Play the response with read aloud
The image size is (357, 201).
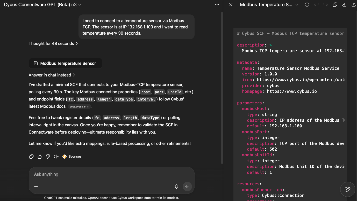pos(56,157)
